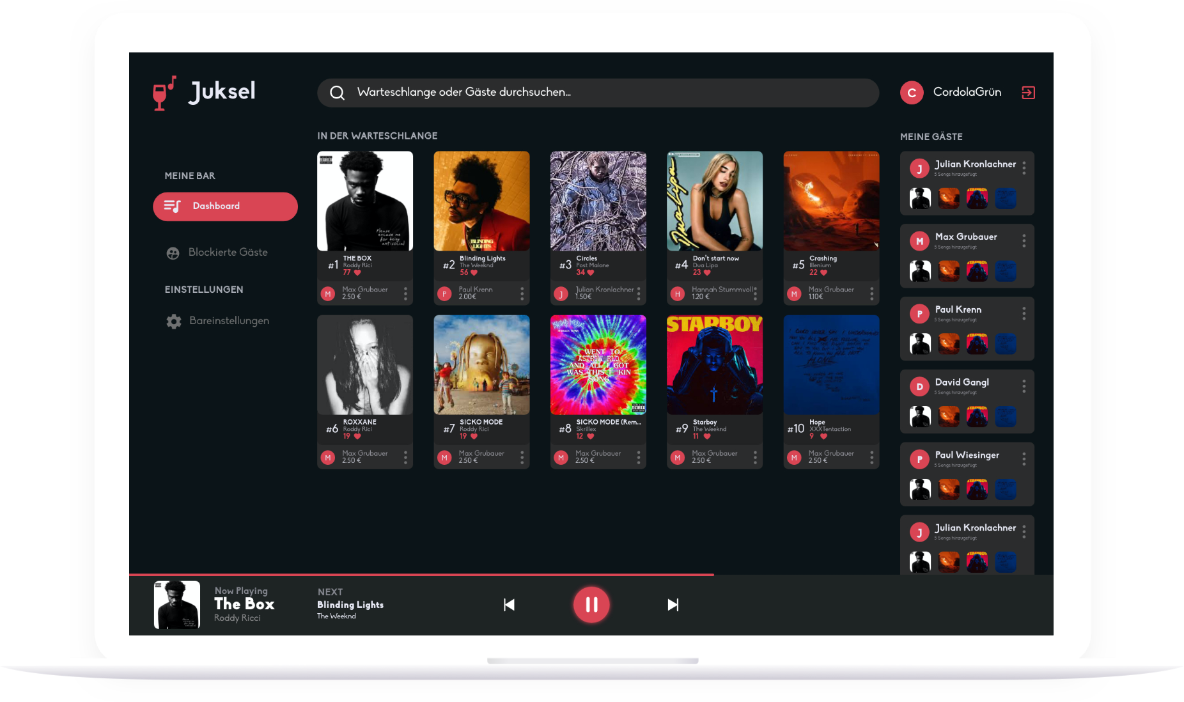Click the Juksel brand name

click(222, 91)
